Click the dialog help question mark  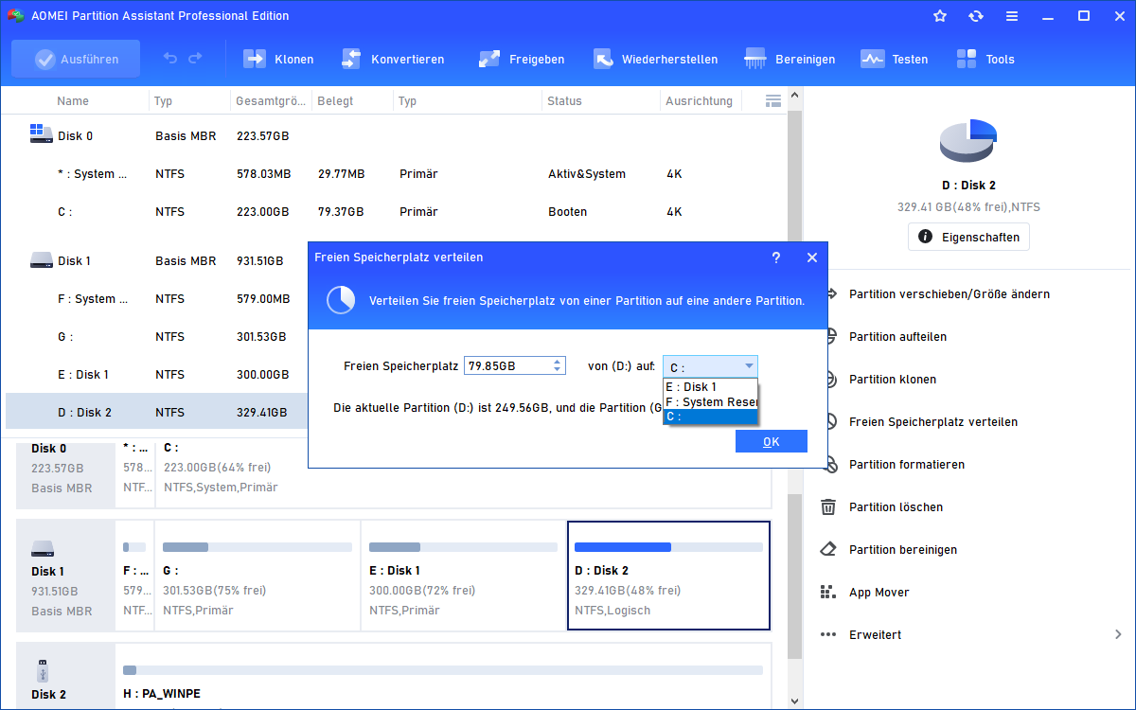point(776,257)
